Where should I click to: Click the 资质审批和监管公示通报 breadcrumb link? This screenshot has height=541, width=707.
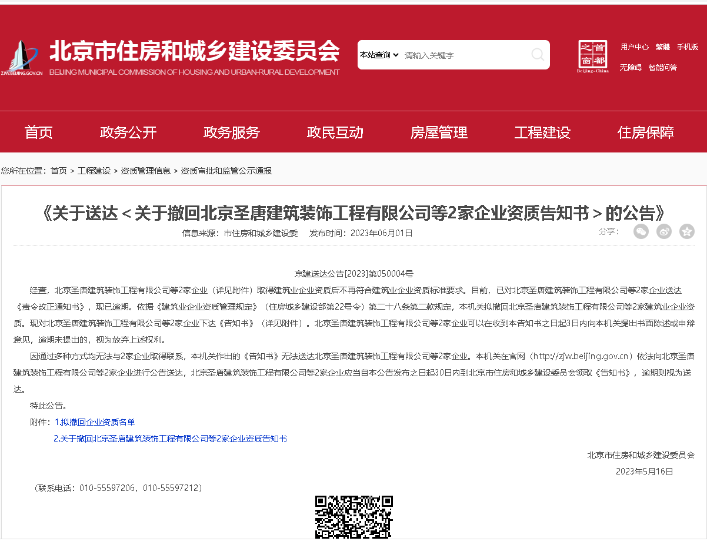[x=226, y=171]
